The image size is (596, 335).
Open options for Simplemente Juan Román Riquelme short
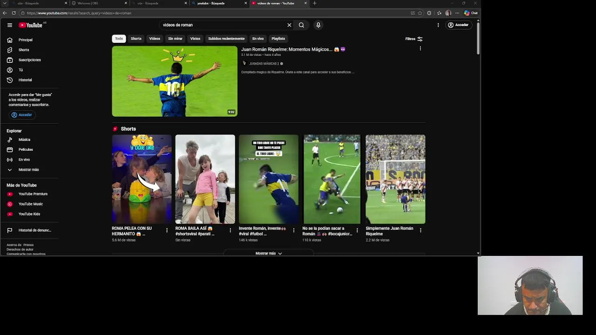420,230
